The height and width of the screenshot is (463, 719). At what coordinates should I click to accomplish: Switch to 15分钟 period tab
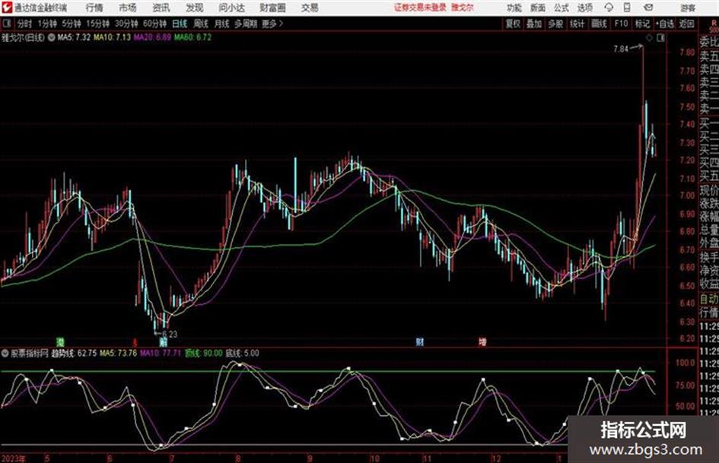(97, 24)
